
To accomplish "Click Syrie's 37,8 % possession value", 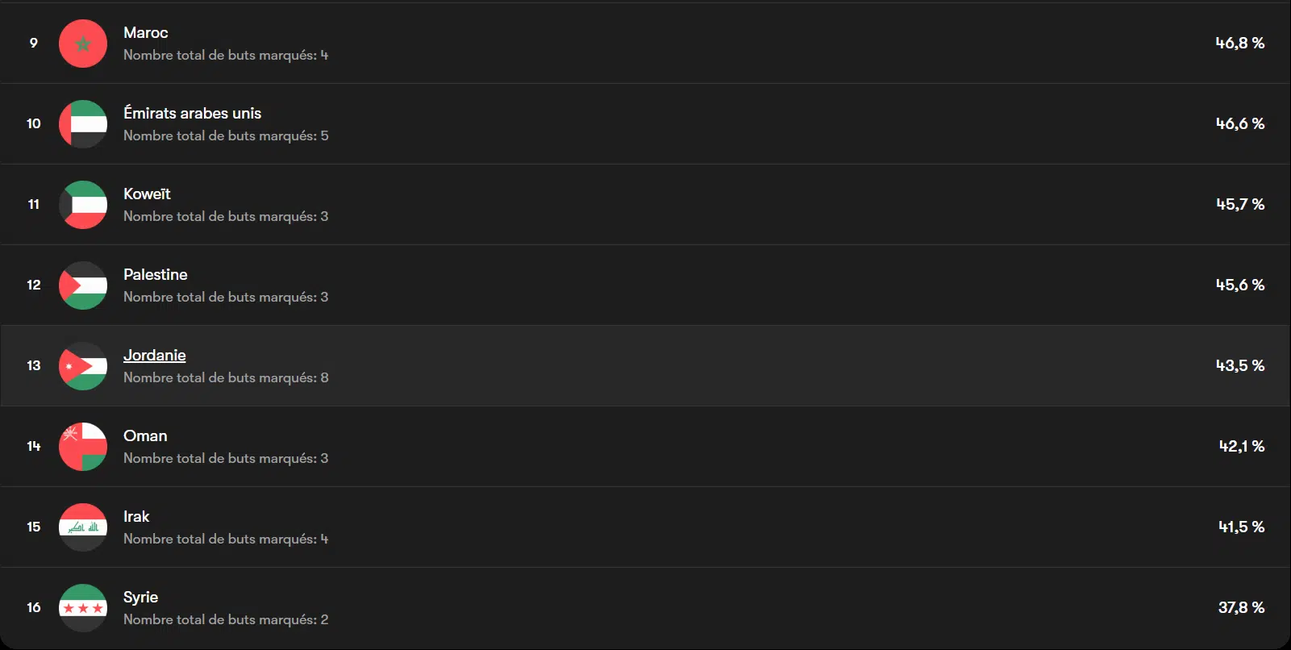I will (1240, 608).
